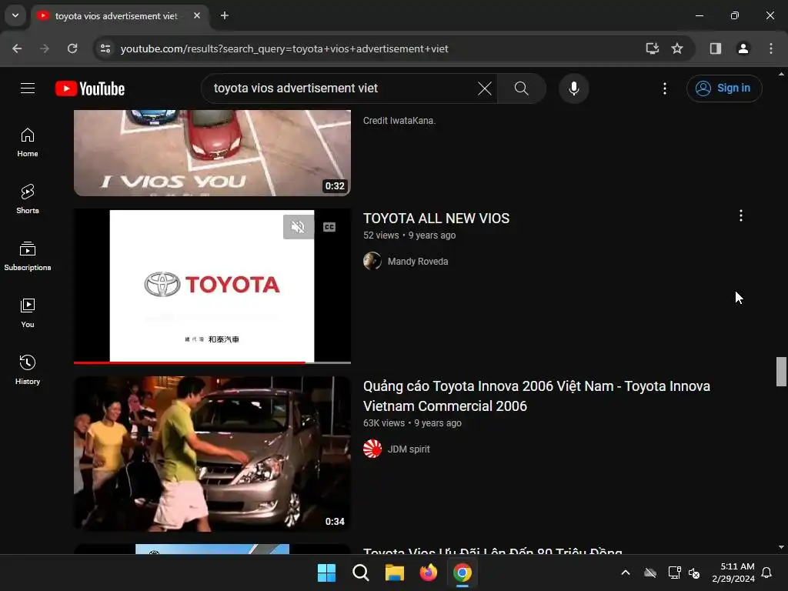This screenshot has width=788, height=591.
Task: Open Windows taskbar search
Action: (x=361, y=573)
